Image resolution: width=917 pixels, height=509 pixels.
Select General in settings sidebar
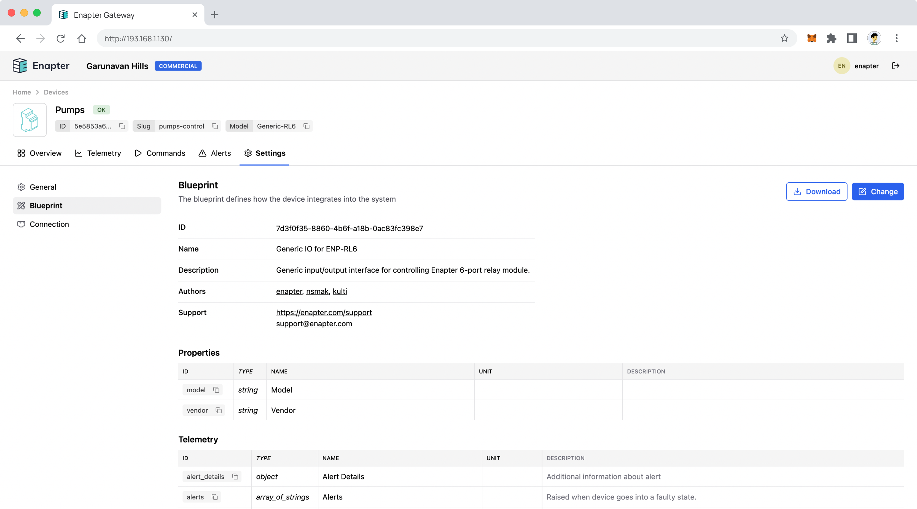(x=43, y=187)
